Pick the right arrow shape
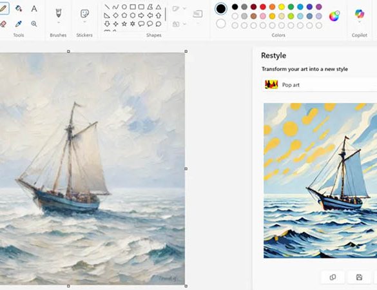Screen dimensions: 377x290 click(141, 15)
